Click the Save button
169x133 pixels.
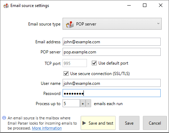129,123
